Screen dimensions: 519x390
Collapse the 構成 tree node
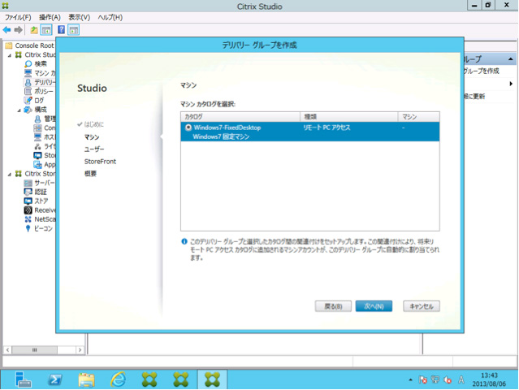(19, 110)
